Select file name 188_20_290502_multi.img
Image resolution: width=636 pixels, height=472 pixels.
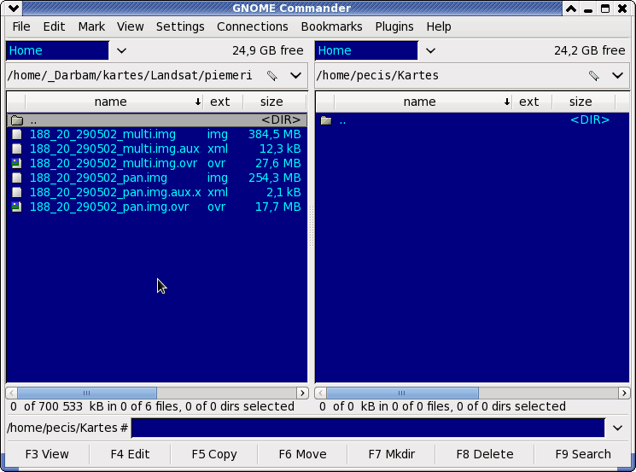pos(102,134)
